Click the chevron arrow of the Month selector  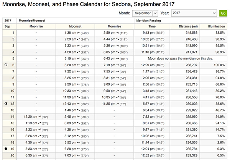point(155,13)
